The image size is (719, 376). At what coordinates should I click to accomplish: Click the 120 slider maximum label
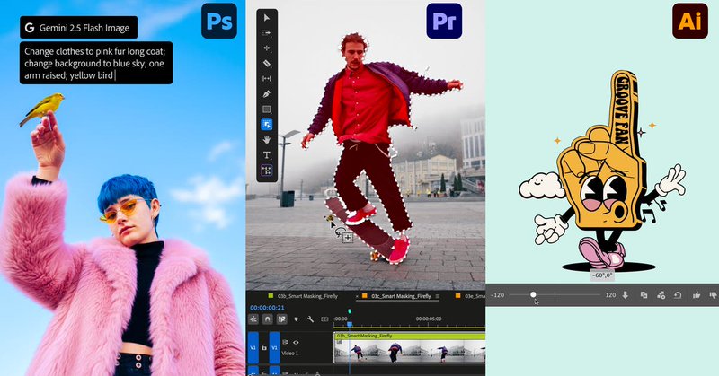click(610, 295)
